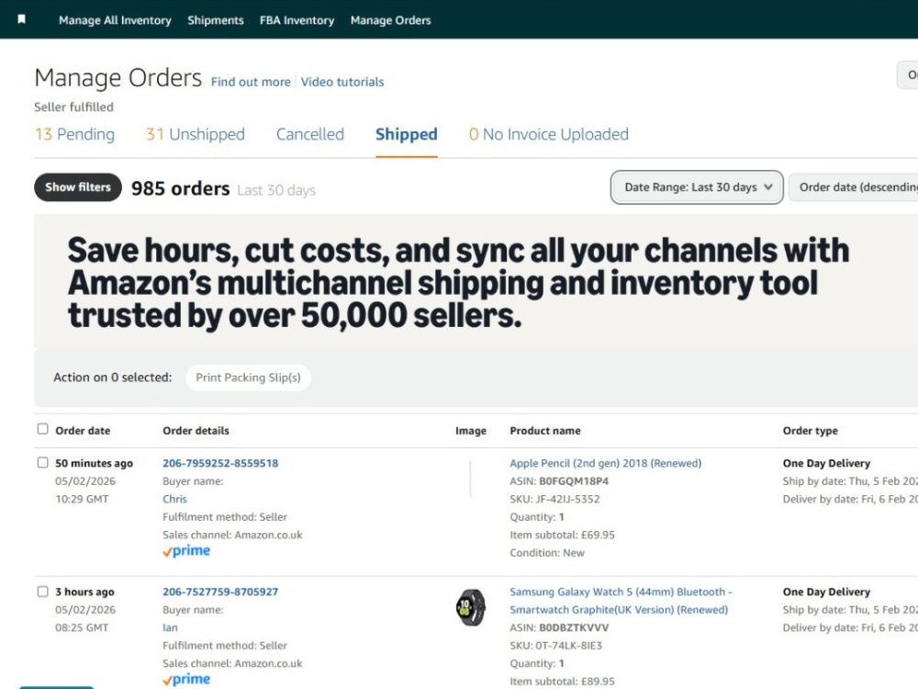The image size is (918, 689).
Task: Switch to the 31 Unshipped tab
Action: (195, 134)
